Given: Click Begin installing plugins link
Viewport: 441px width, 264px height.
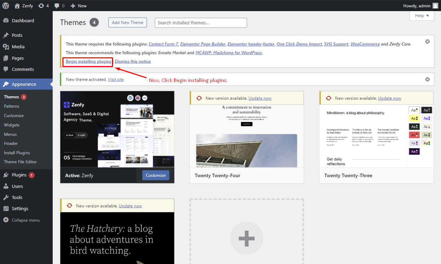Looking at the screenshot, I should (88, 61).
